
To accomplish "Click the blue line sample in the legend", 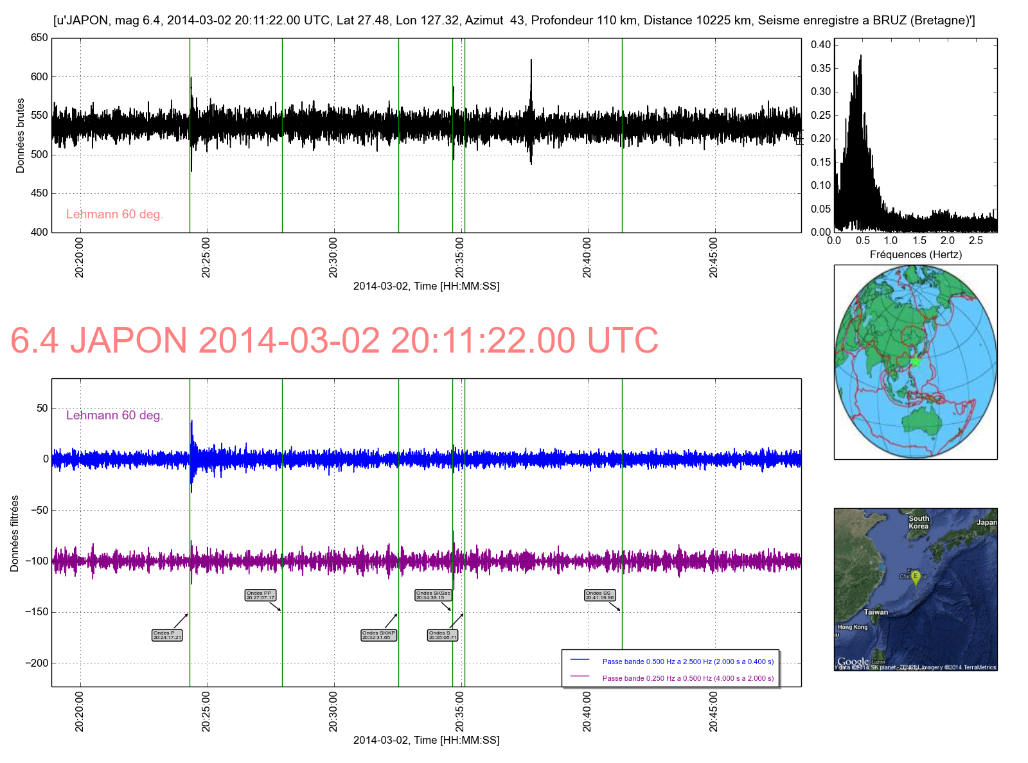I will [580, 660].
